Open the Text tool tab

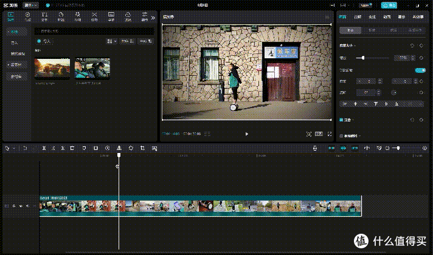[44, 16]
